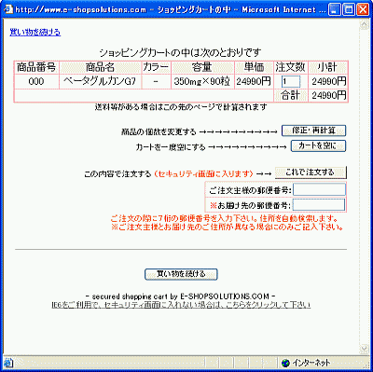Click the 注文数 column header

[291, 67]
